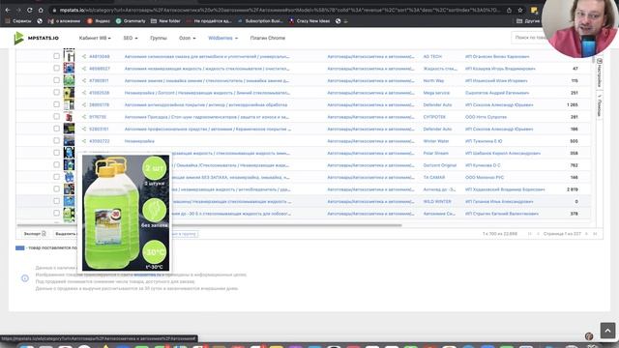Screen dimensions: 619x348
Task: Go to the next page of results
Action: [587, 234]
